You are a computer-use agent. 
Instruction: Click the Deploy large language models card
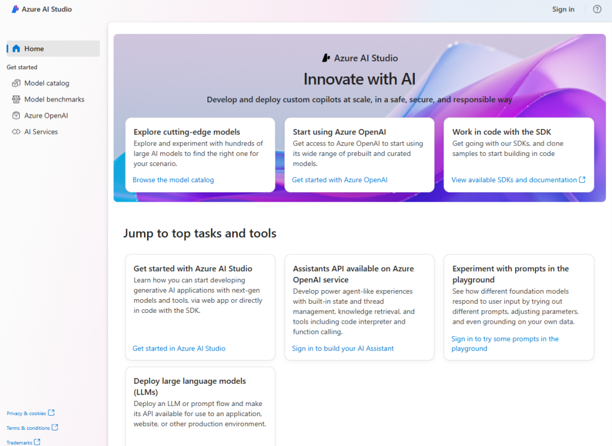[200, 406]
